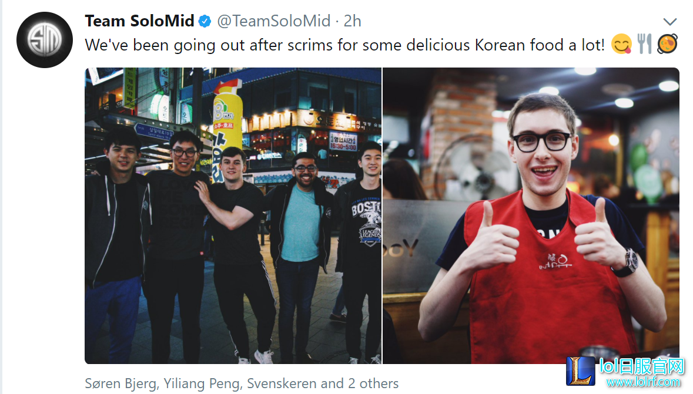Click the blue verified badge
Image resolution: width=693 pixels, height=394 pixels.
tap(205, 21)
